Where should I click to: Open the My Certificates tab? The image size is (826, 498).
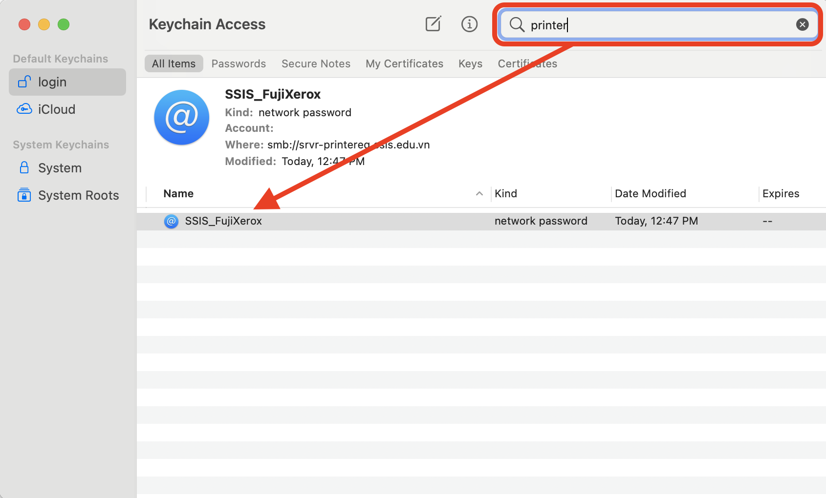click(x=404, y=64)
